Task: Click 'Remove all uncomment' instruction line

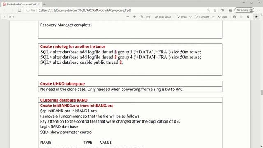Action: (x=90, y=116)
